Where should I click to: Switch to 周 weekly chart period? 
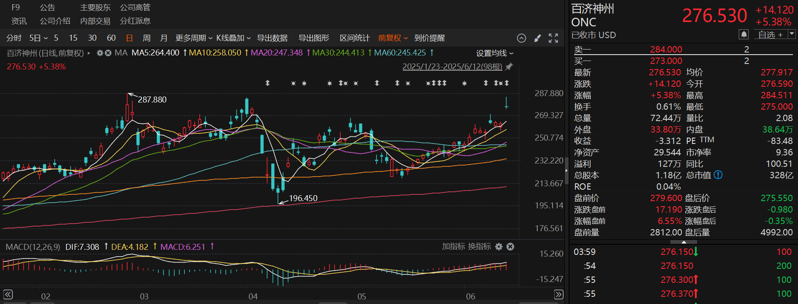coord(147,38)
